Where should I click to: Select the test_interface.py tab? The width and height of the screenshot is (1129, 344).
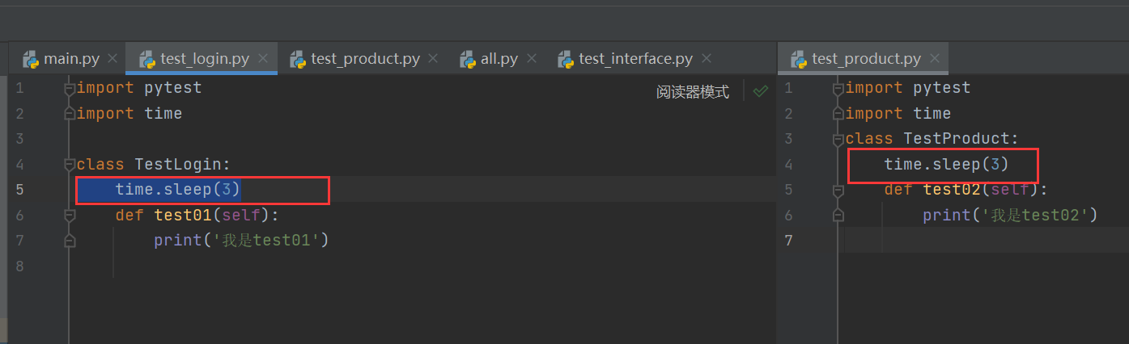click(x=635, y=59)
